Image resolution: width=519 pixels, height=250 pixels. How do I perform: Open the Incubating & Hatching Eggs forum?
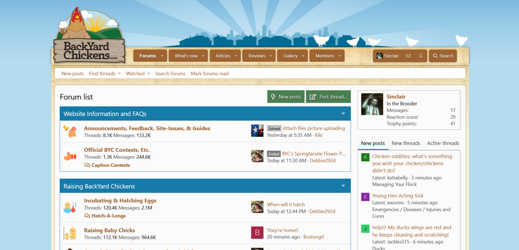click(x=120, y=201)
